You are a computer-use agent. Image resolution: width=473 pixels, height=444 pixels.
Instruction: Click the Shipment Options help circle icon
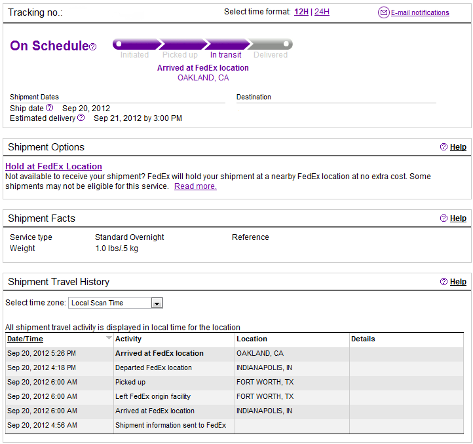pos(444,147)
